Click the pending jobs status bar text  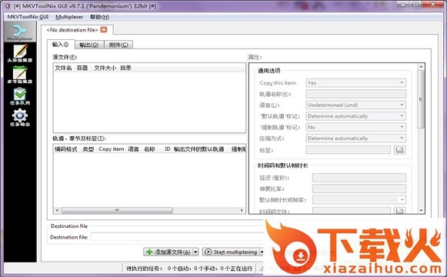click(x=189, y=269)
